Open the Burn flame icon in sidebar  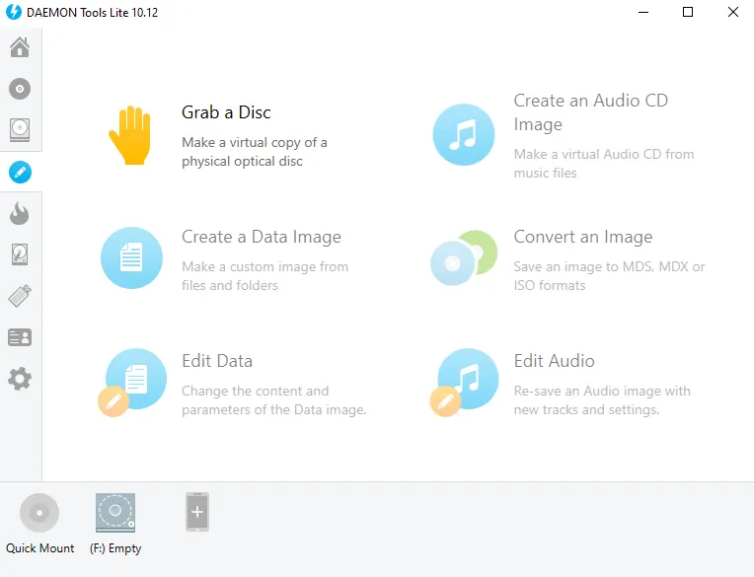point(20,213)
